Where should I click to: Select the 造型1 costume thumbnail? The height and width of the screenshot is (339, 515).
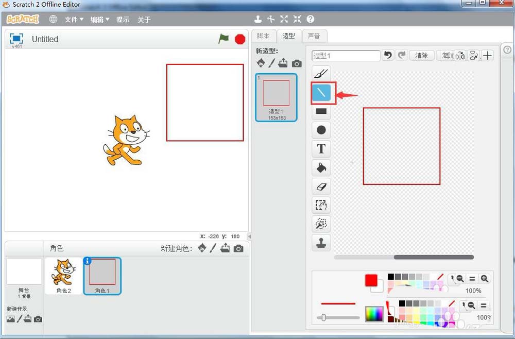[276, 97]
